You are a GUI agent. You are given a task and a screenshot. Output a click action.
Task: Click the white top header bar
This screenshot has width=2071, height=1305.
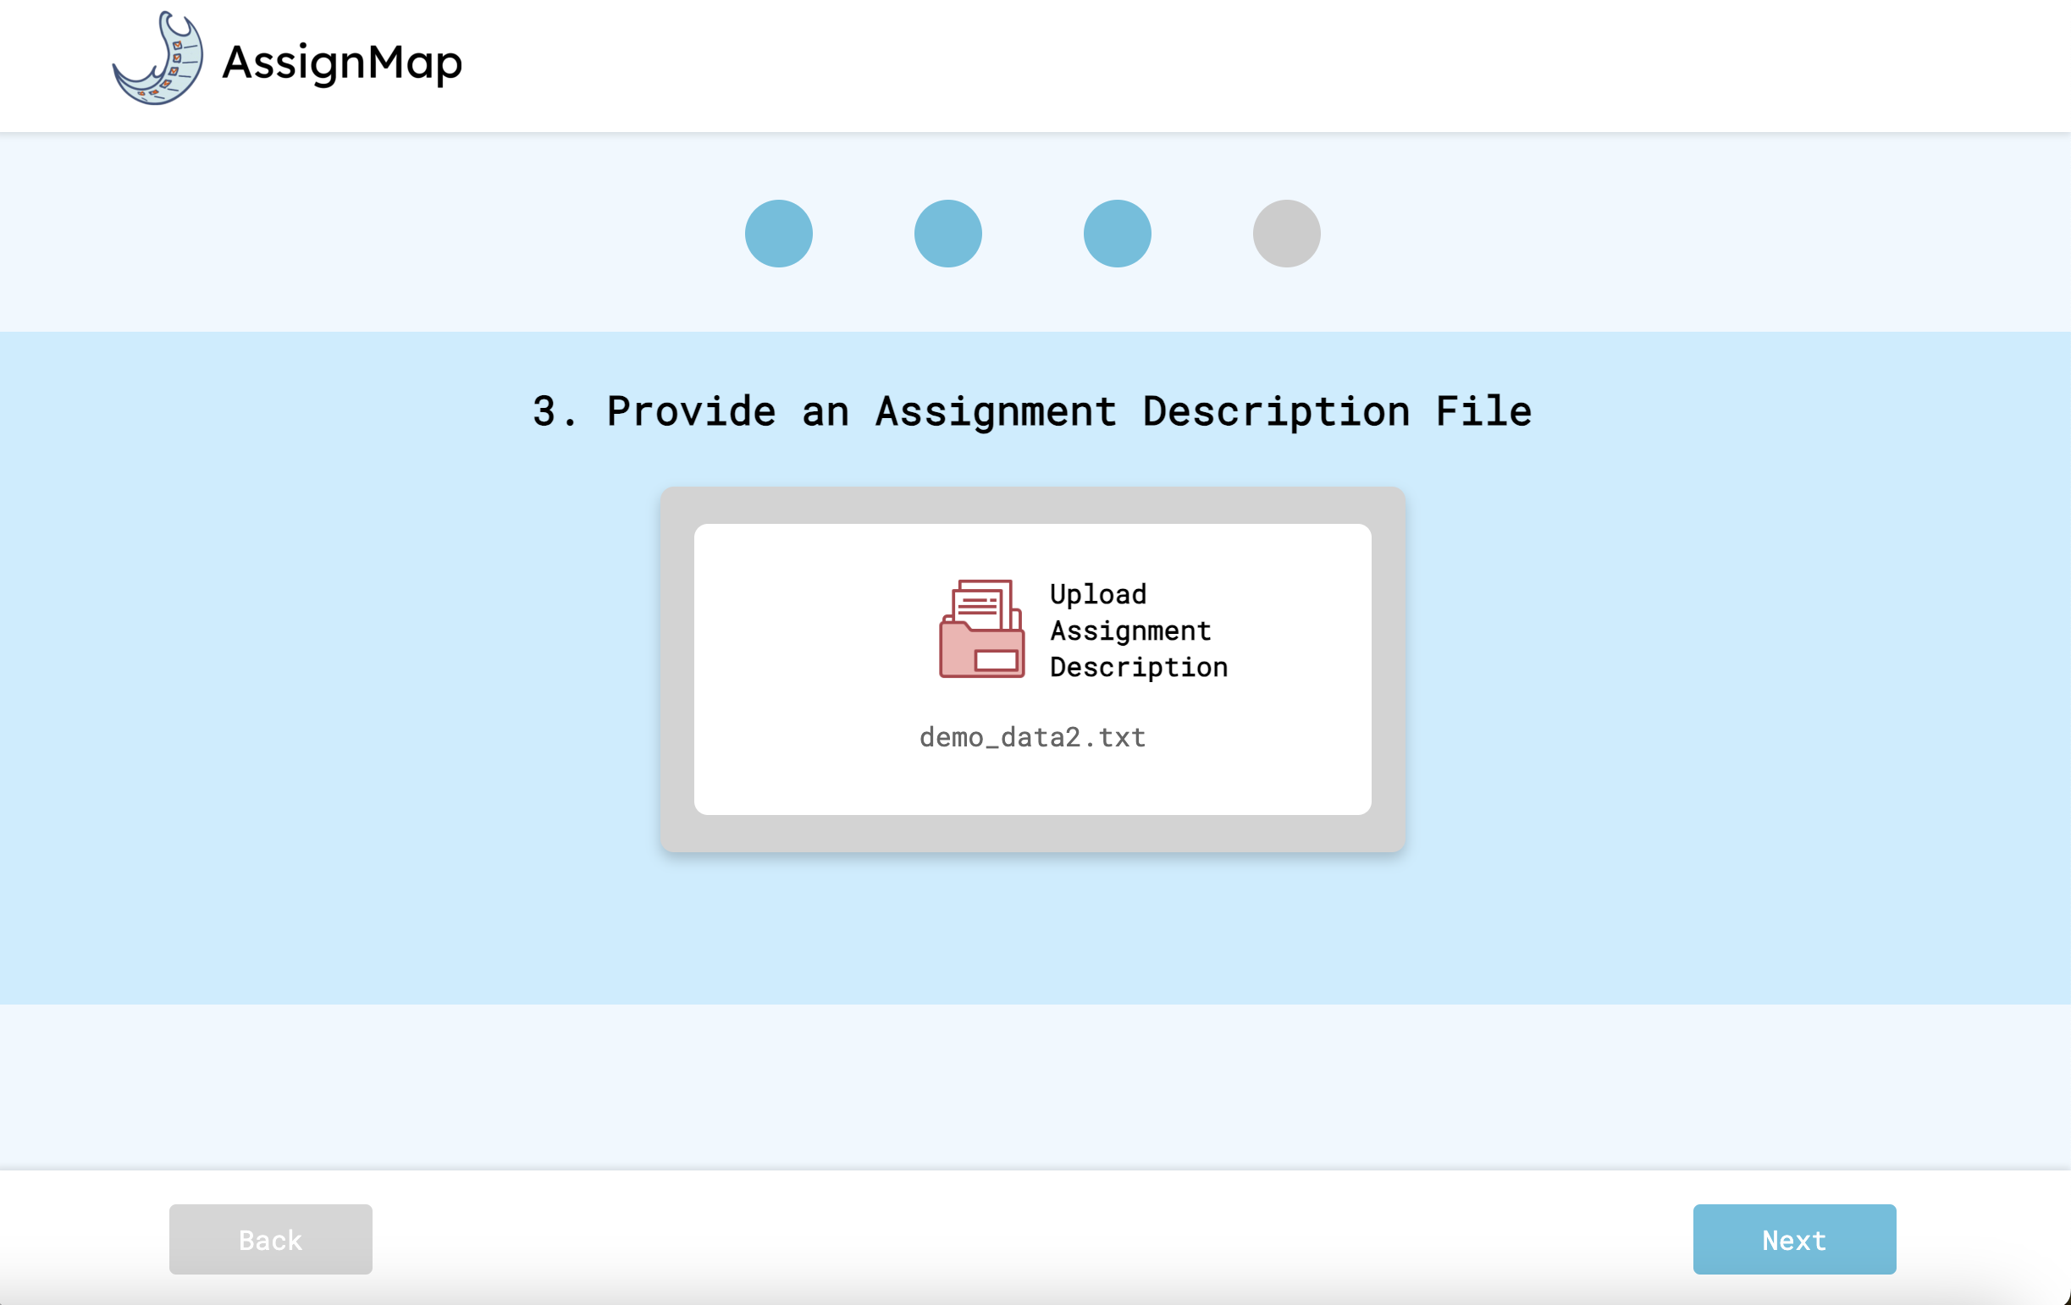tap(1204, 64)
